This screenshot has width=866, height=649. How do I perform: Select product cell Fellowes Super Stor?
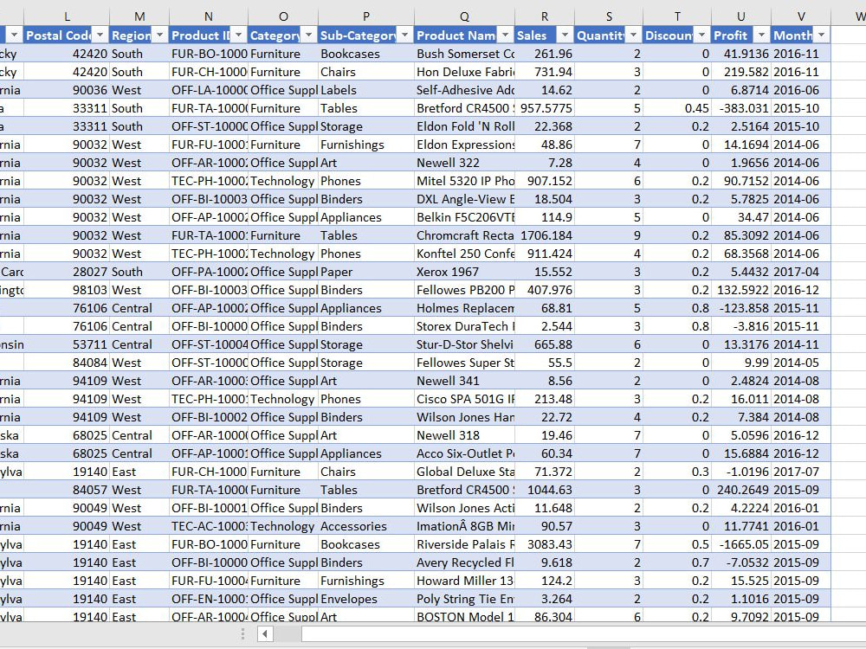[464, 363]
